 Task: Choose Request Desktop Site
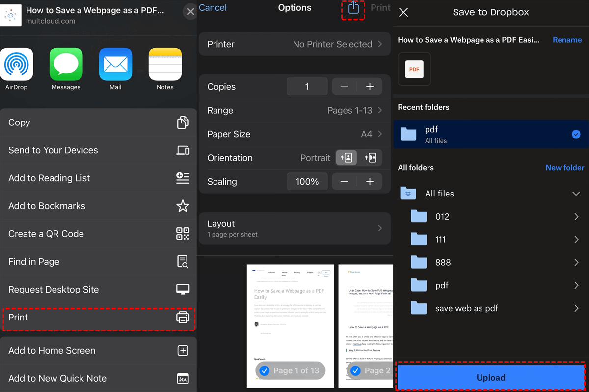[98, 290]
